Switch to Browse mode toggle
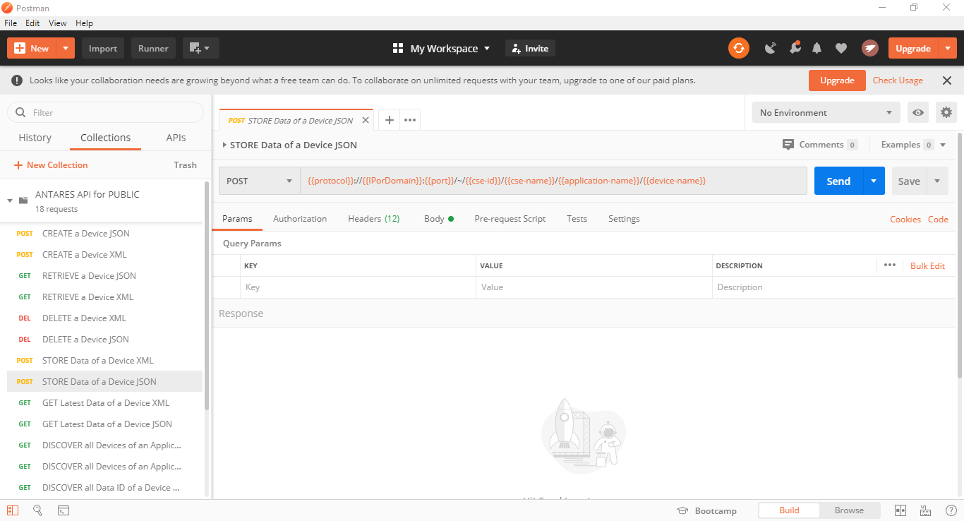This screenshot has height=521, width=964. [x=849, y=510]
